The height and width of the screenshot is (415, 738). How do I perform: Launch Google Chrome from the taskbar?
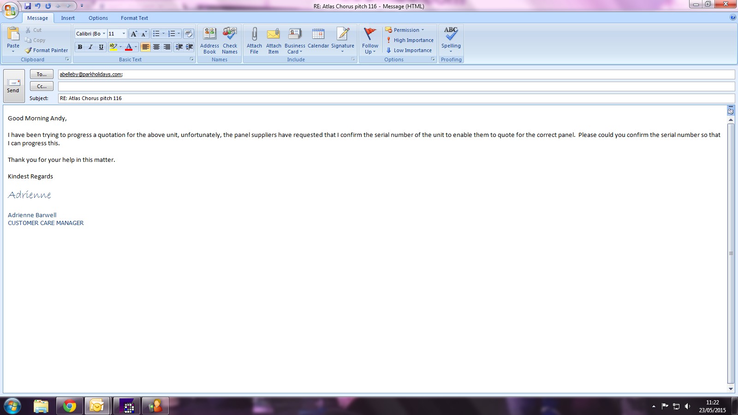tap(70, 406)
